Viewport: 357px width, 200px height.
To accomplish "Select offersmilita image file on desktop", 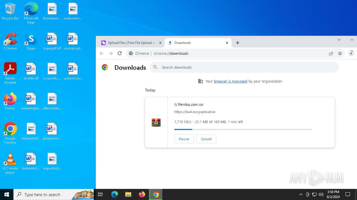I will pyautogui.click(x=52, y=102).
